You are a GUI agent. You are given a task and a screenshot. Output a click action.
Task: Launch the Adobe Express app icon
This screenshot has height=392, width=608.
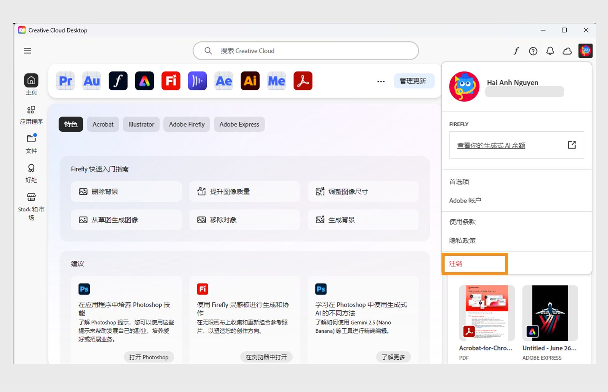pos(144,81)
